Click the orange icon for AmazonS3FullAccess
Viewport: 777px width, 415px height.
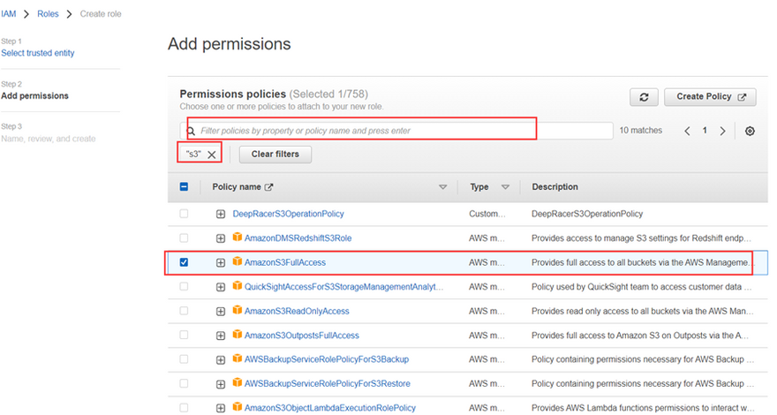pos(238,261)
